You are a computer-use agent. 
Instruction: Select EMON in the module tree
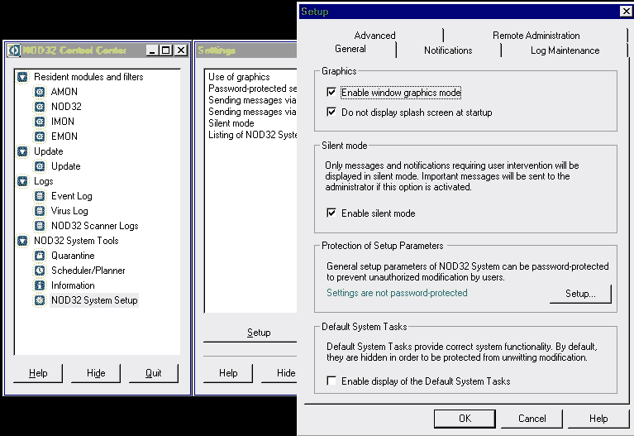[64, 137]
